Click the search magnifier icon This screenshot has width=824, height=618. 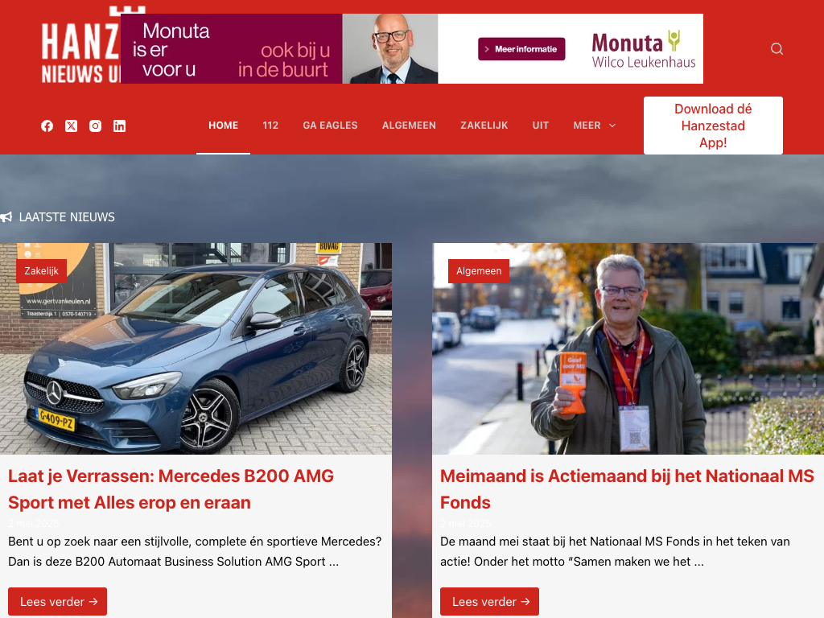pyautogui.click(x=777, y=49)
